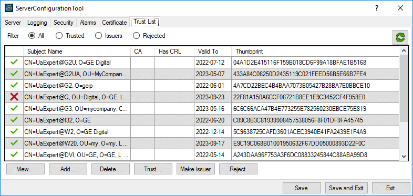Select the CN=UaExpert@W20, OU=my cell

coord(77,143)
